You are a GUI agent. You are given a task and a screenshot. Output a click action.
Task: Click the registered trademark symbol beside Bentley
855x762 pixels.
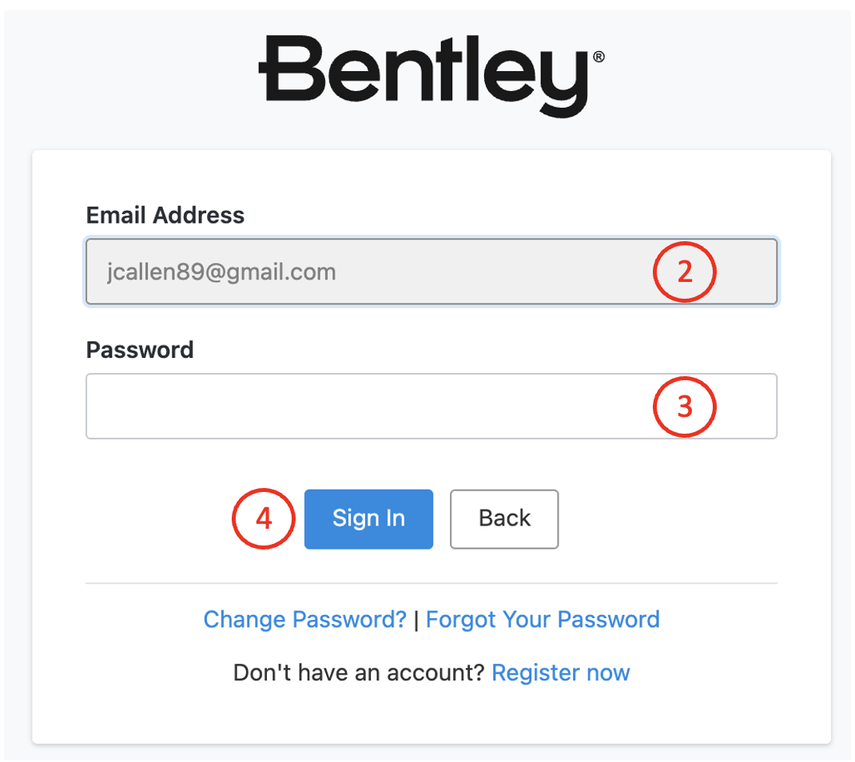tap(598, 58)
